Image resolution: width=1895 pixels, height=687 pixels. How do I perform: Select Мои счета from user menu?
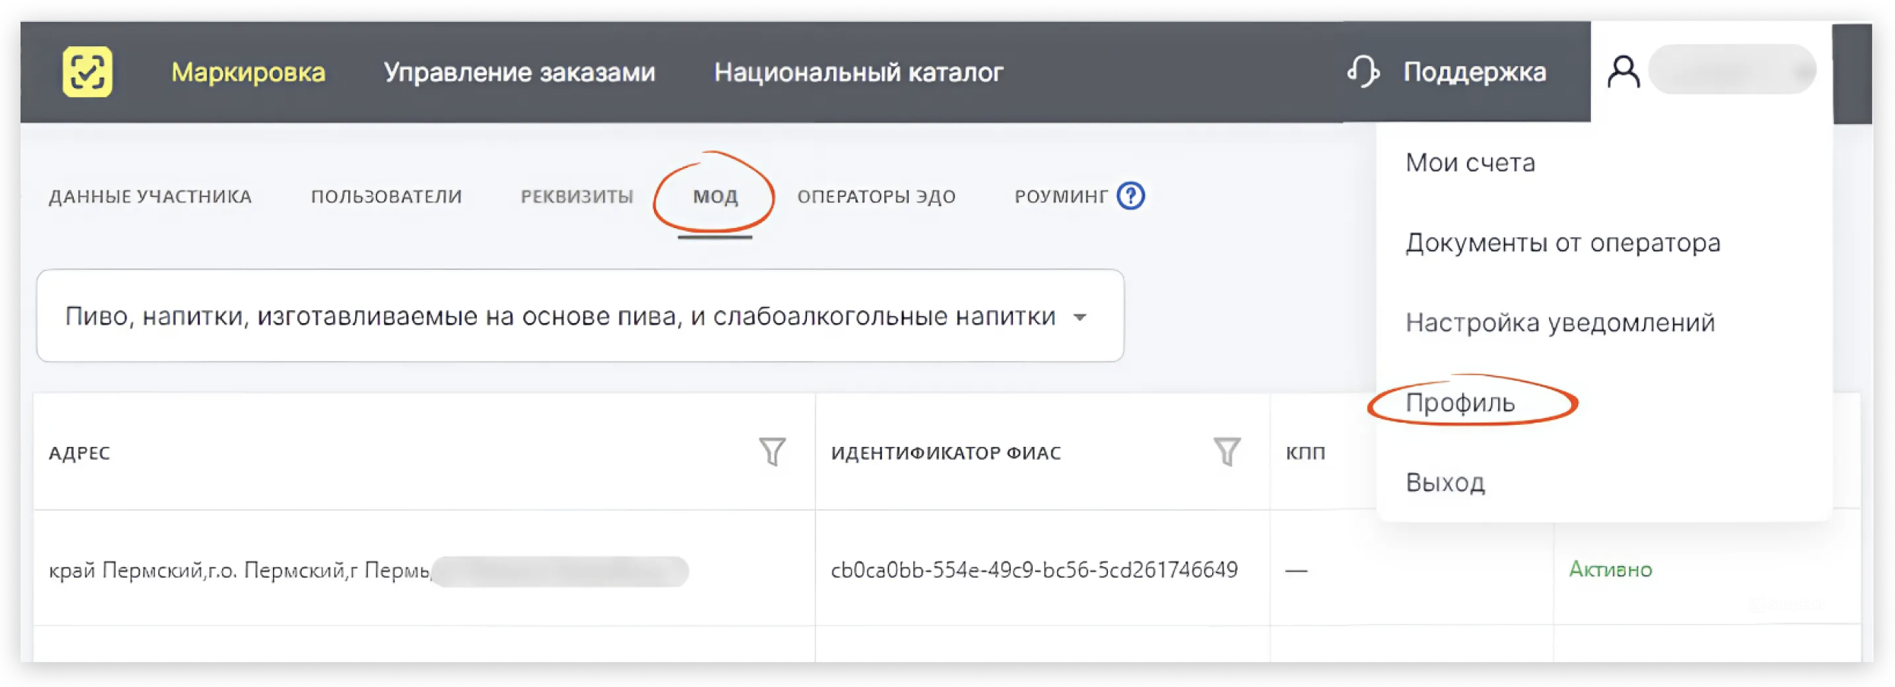click(x=1470, y=163)
